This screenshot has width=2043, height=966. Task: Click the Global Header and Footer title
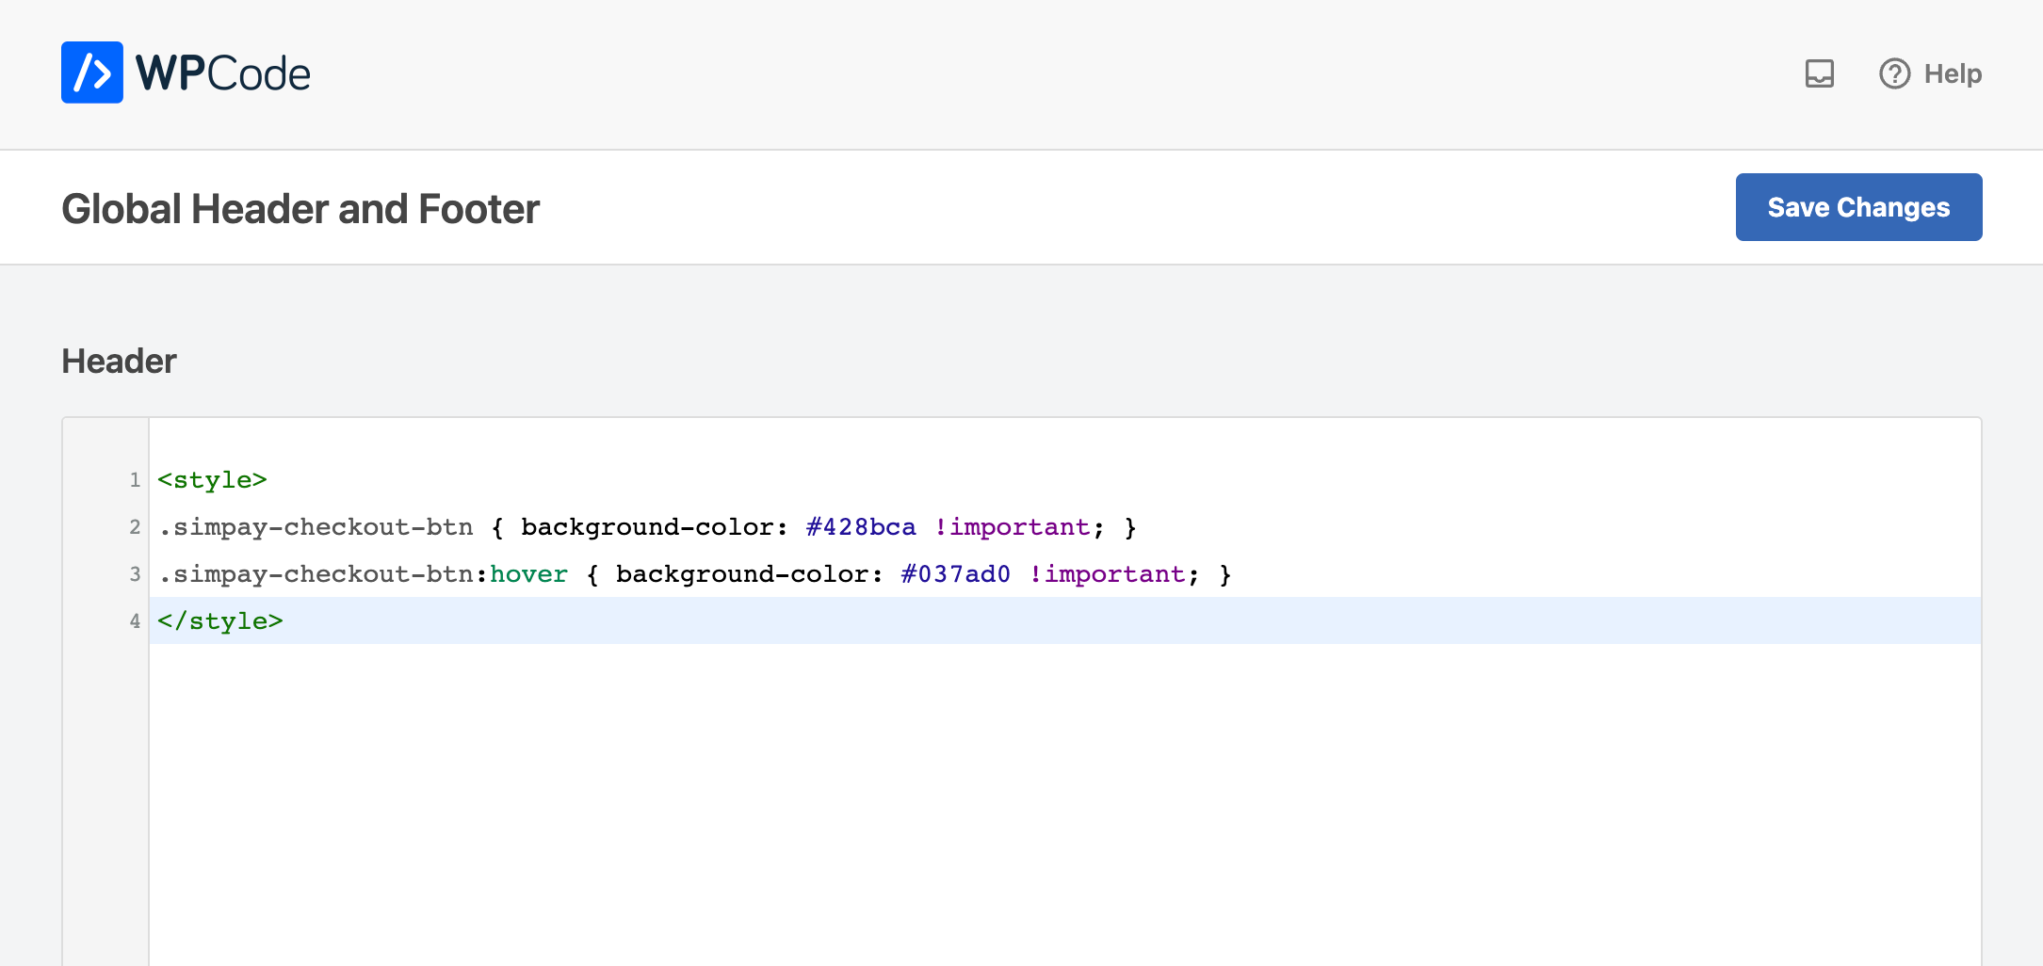coord(300,208)
